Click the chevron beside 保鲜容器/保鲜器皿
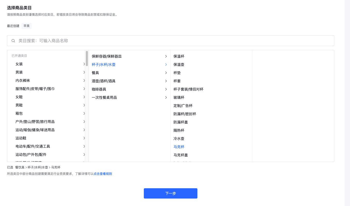The image size is (350, 206). coord(166,56)
